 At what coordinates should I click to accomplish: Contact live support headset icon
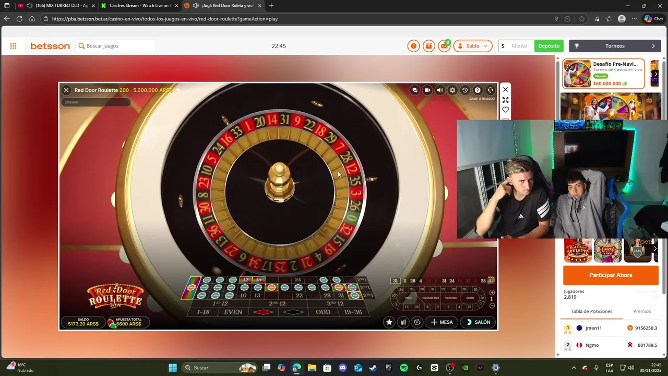[490, 90]
